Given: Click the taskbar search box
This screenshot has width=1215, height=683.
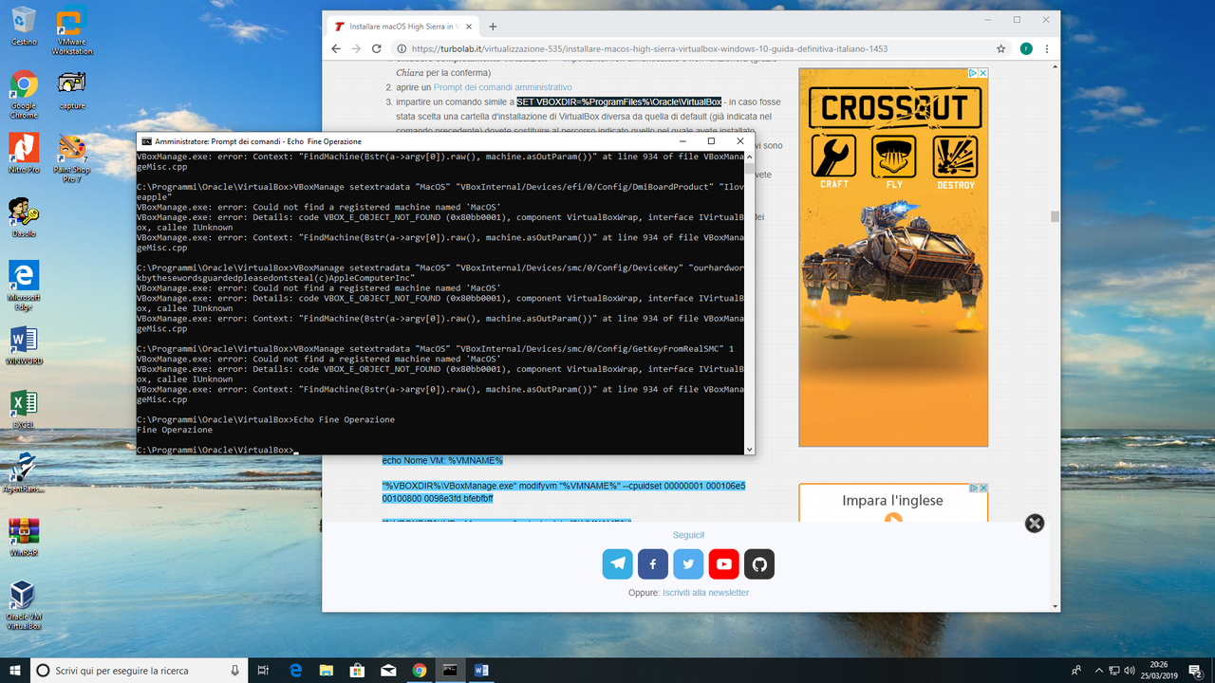Looking at the screenshot, I should (140, 670).
